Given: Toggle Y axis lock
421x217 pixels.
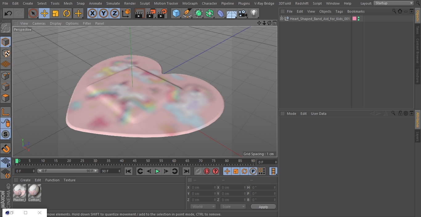Looking at the screenshot, I should click(x=104, y=13).
